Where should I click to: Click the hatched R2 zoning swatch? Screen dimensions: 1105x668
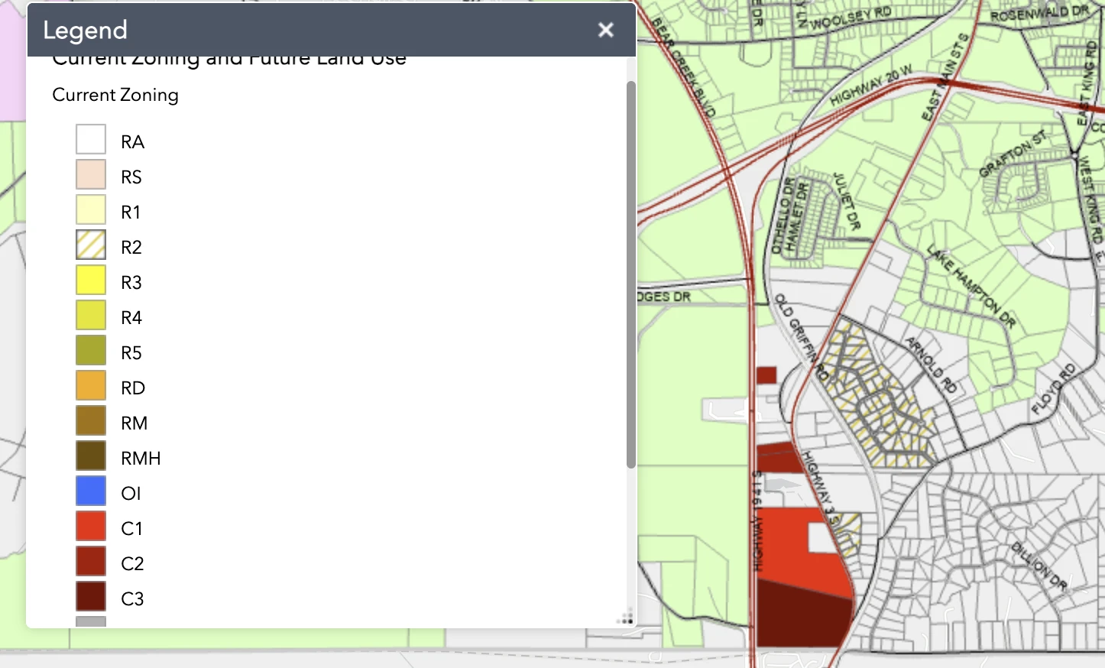[x=91, y=245]
